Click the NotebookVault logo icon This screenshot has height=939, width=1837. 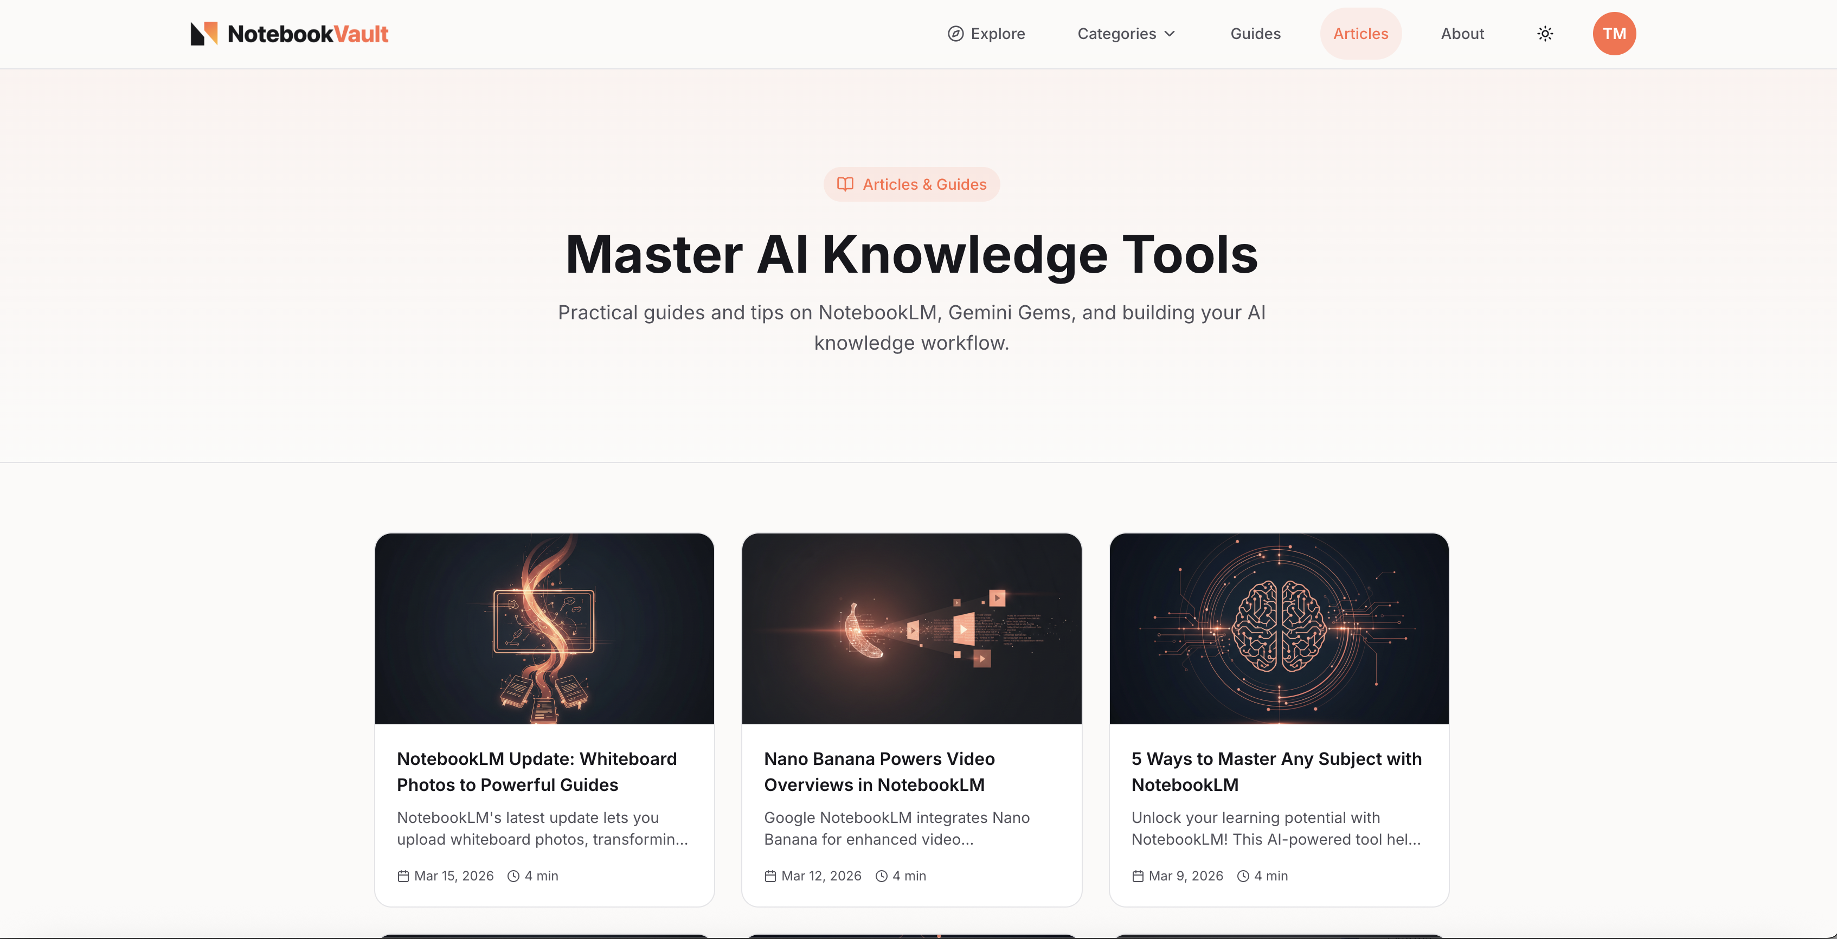[x=204, y=34]
